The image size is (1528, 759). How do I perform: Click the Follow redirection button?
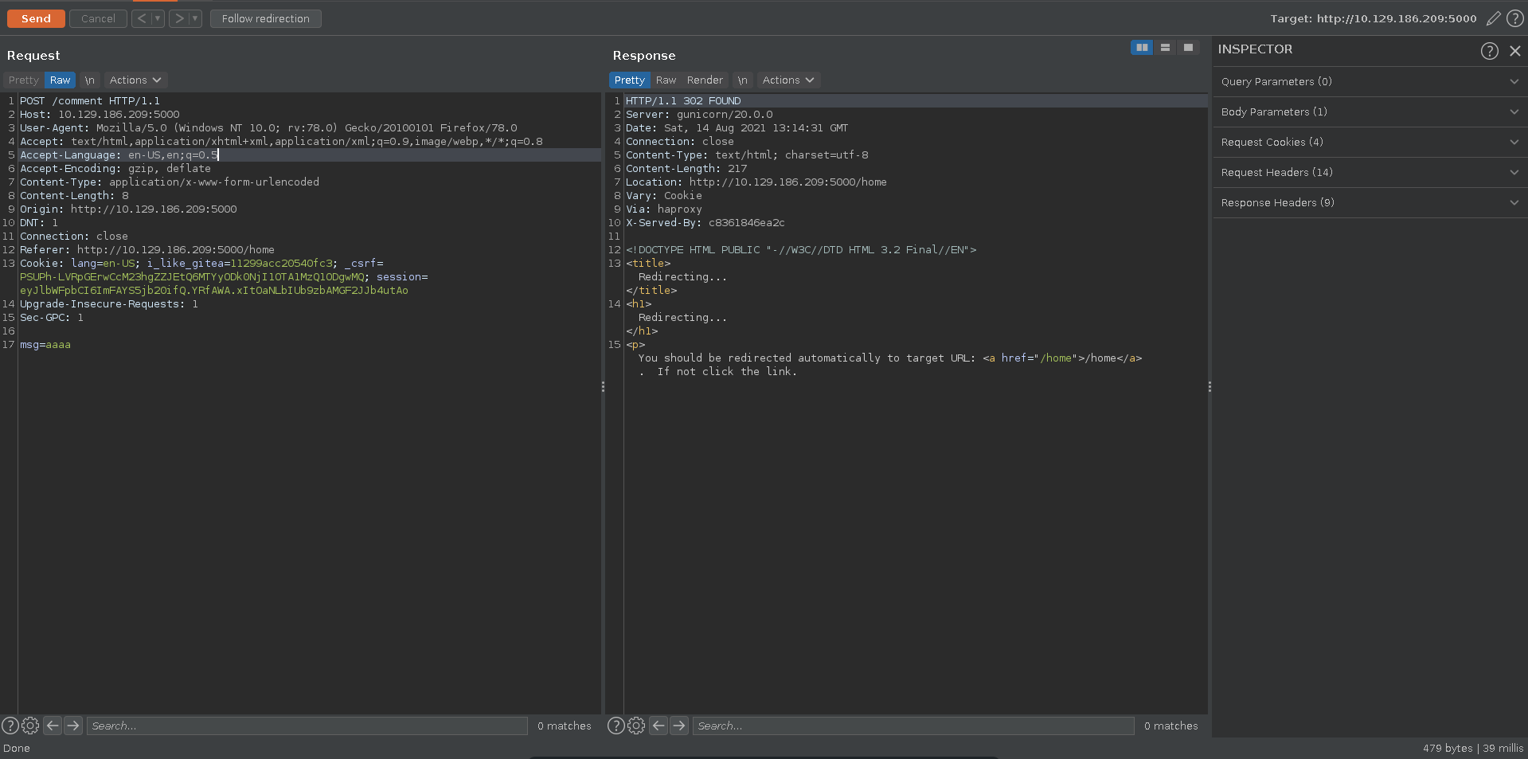[x=265, y=18]
